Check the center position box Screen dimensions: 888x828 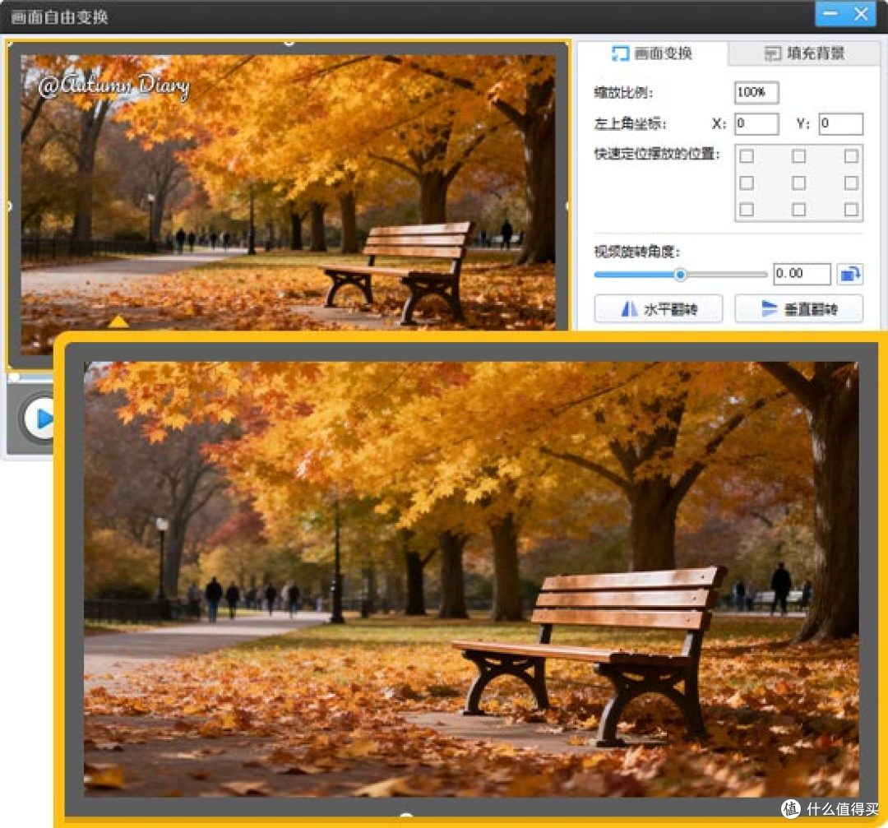(798, 183)
